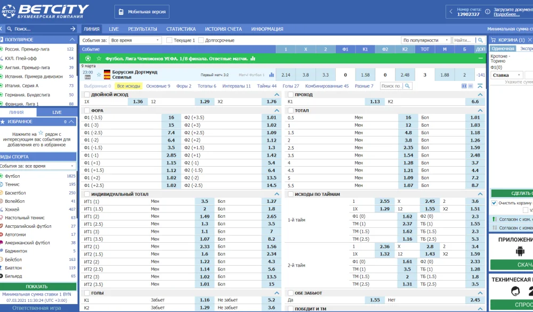Star the Боруссия Дортмунд – Севилья match as favorite
This screenshot has width=533, height=312.
[x=99, y=75]
